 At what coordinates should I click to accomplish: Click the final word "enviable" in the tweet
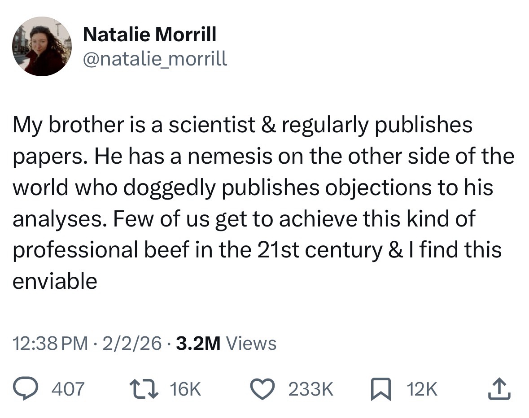pyautogui.click(x=55, y=281)
